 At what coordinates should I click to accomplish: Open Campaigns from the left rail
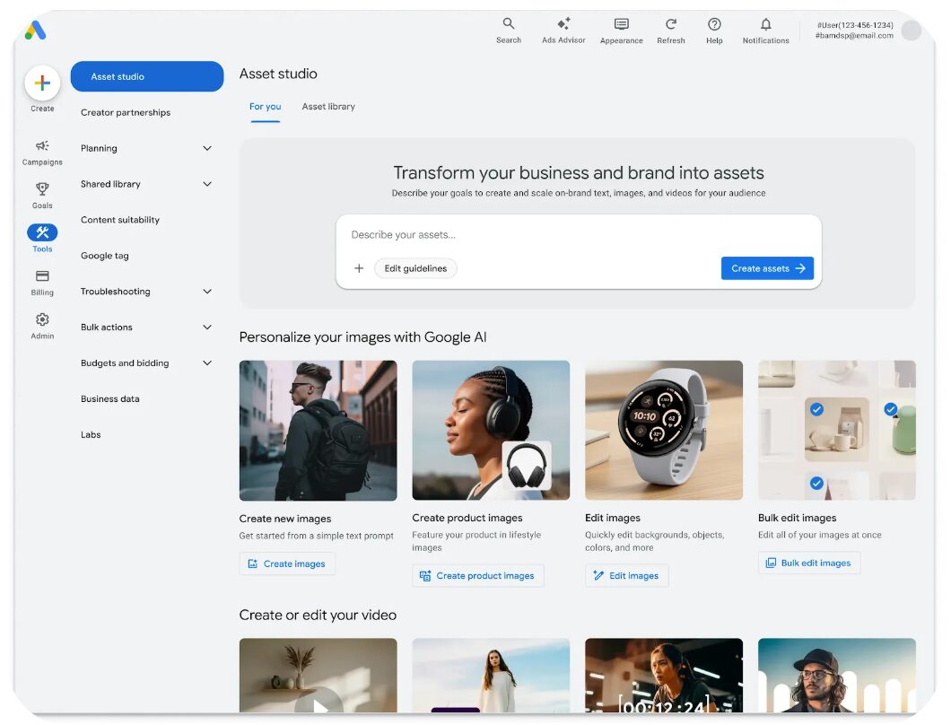(42, 153)
